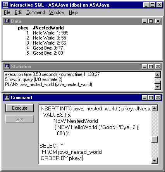Viewport: 165px width, 172px height.
Task: Close the Statistics window
Action: pyautogui.click(x=158, y=67)
